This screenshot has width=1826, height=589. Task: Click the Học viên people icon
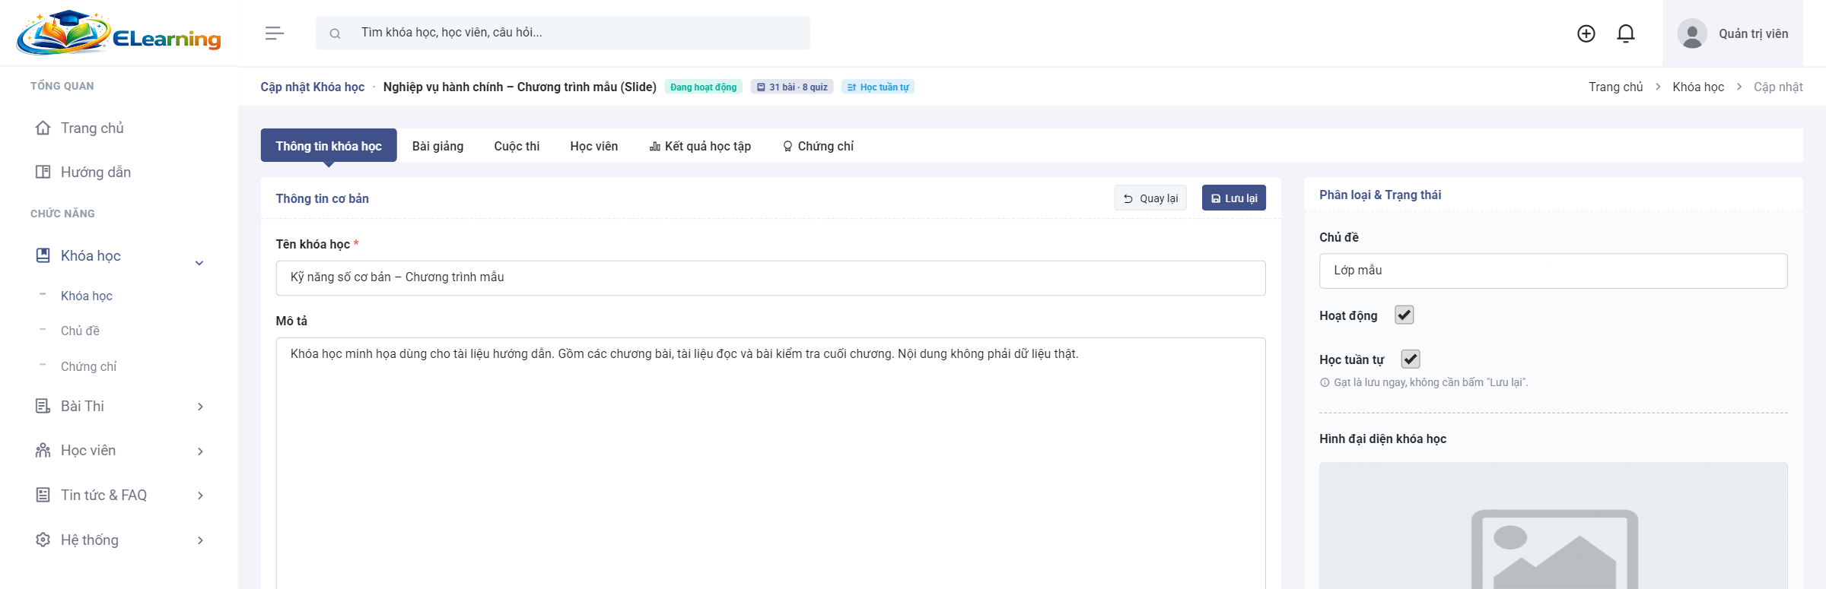[43, 450]
